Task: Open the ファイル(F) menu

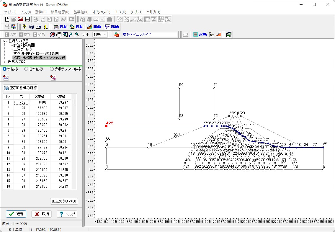Action: (x=9, y=12)
